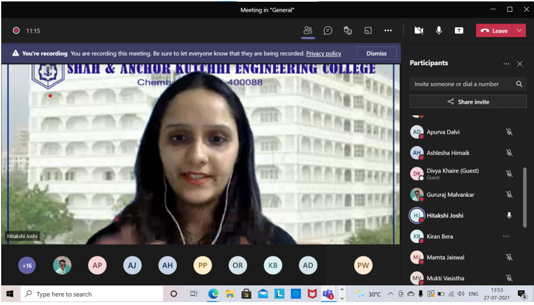Open the reactions and raise hand icon
The image size is (534, 305).
pyautogui.click(x=348, y=31)
